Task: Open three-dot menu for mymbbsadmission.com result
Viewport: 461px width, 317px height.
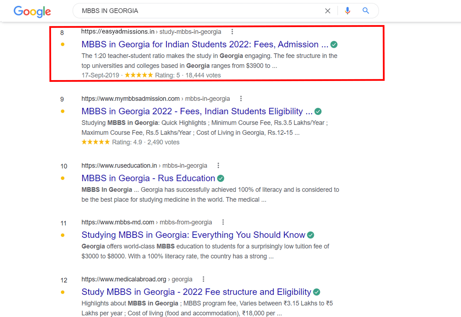Action: (x=241, y=99)
